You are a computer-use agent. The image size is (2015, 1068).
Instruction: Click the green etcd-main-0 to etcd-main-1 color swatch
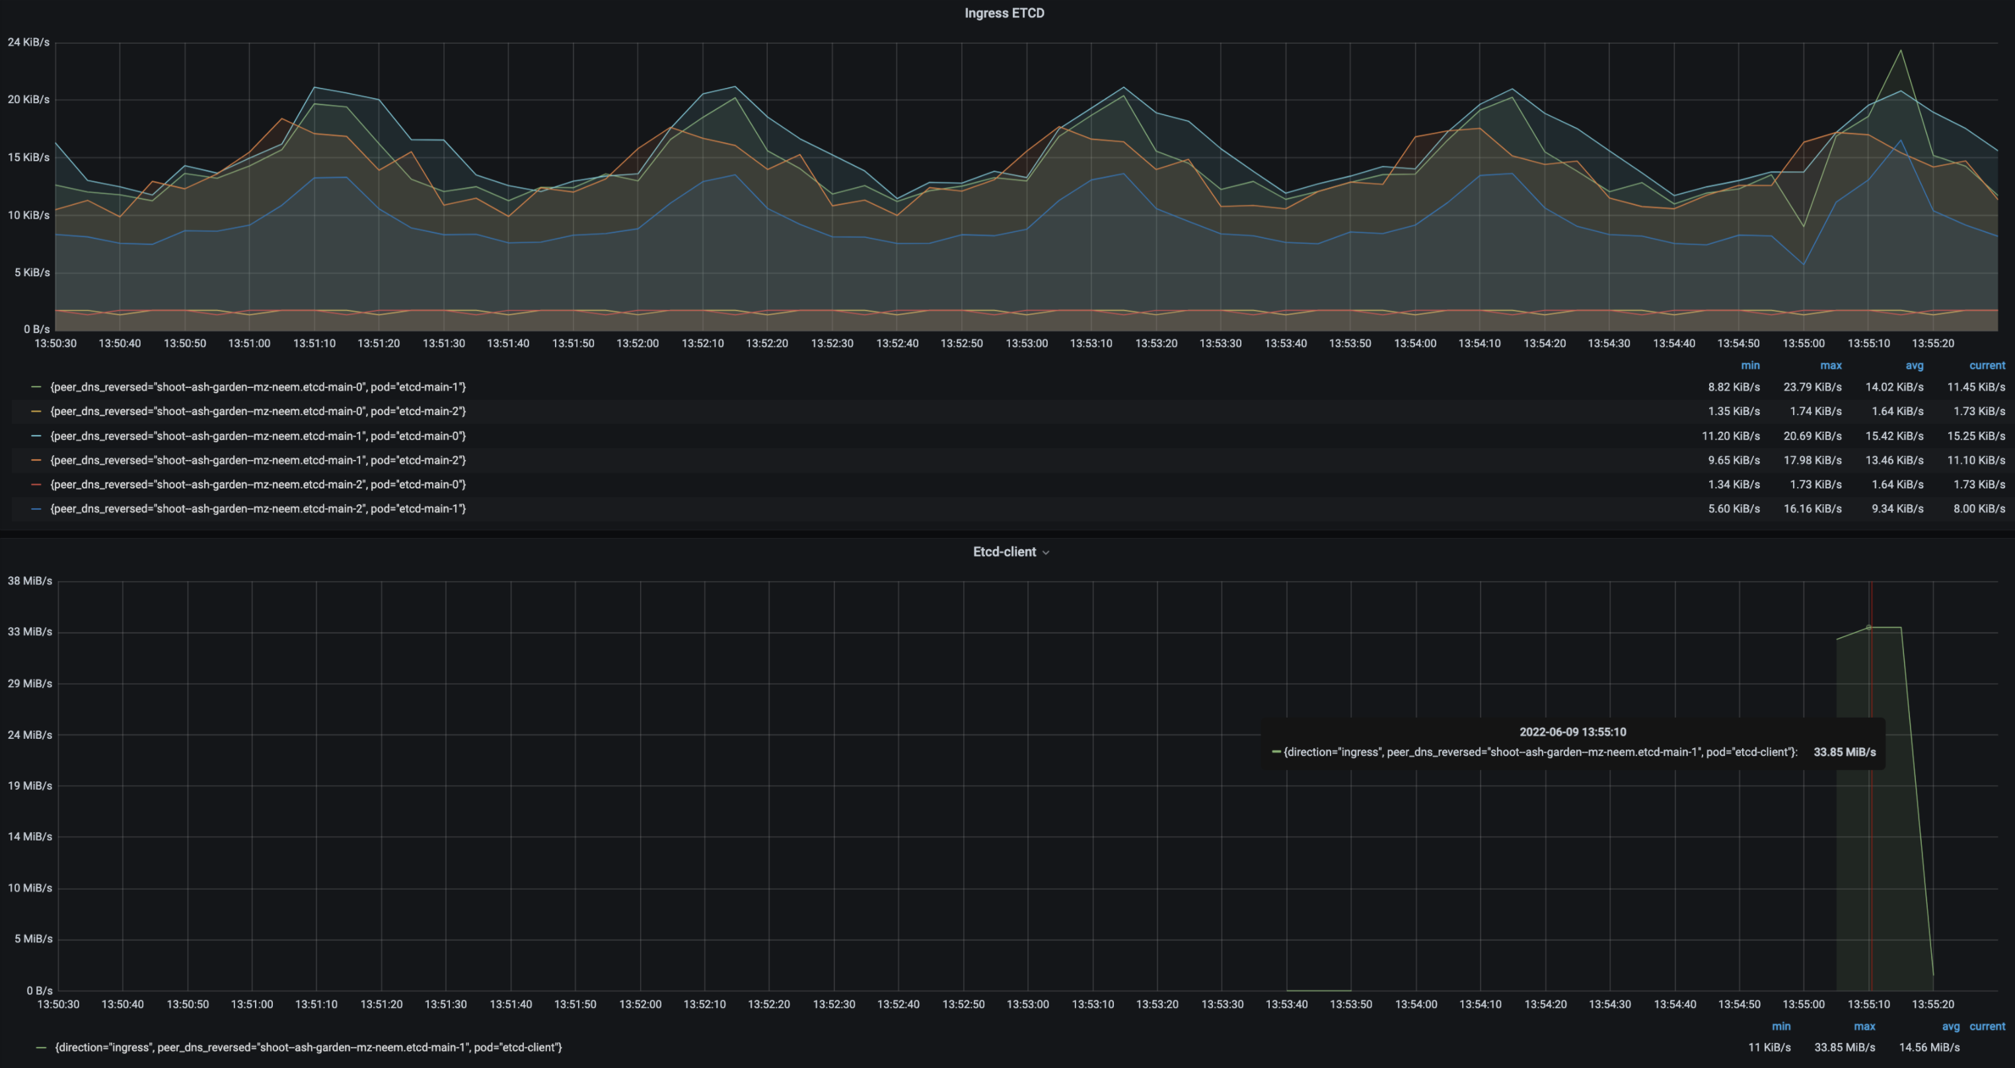tap(36, 387)
